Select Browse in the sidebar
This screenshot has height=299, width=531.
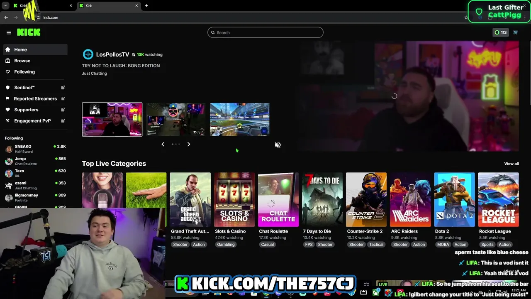click(x=35, y=61)
